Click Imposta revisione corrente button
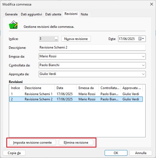 coord(32,143)
